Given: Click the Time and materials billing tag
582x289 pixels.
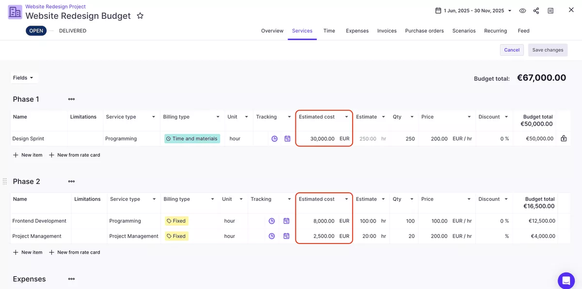Looking at the screenshot, I should pyautogui.click(x=192, y=139).
